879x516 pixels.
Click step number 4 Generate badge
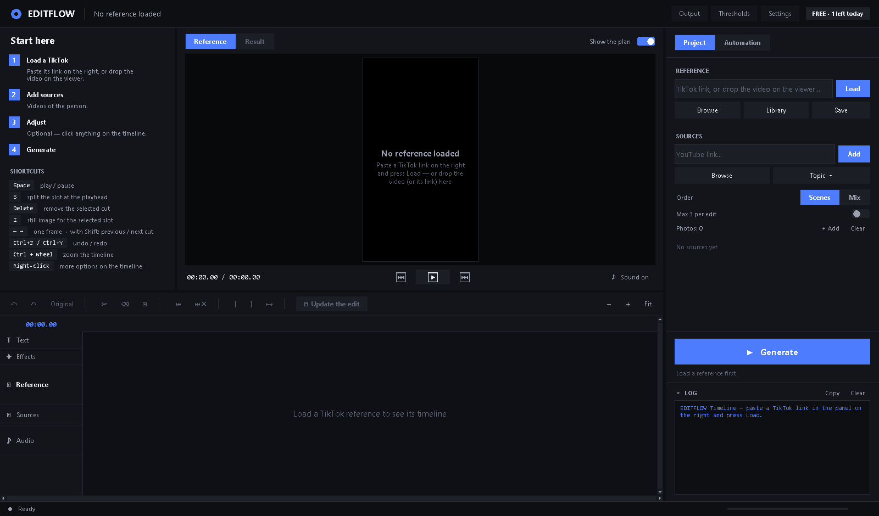pos(14,149)
